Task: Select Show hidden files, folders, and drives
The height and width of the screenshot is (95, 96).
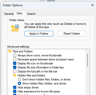Action: (19, 83)
